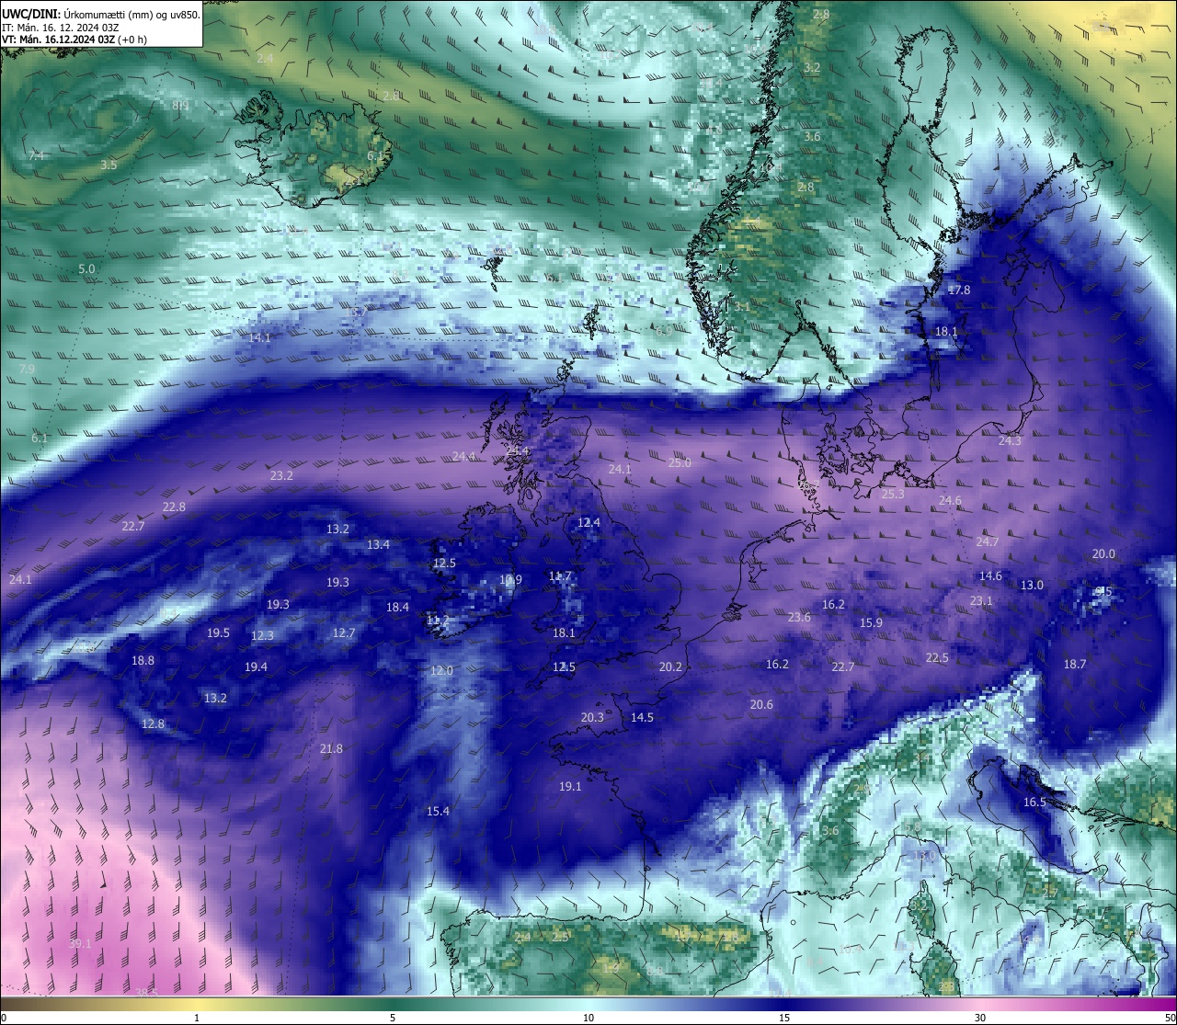
Task: Click the 24.7 value on the map
Action: (987, 541)
